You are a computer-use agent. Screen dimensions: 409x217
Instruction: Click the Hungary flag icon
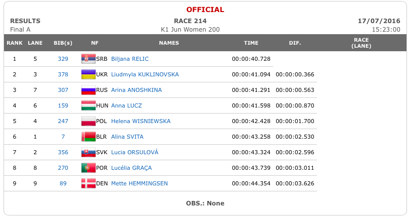click(89, 105)
